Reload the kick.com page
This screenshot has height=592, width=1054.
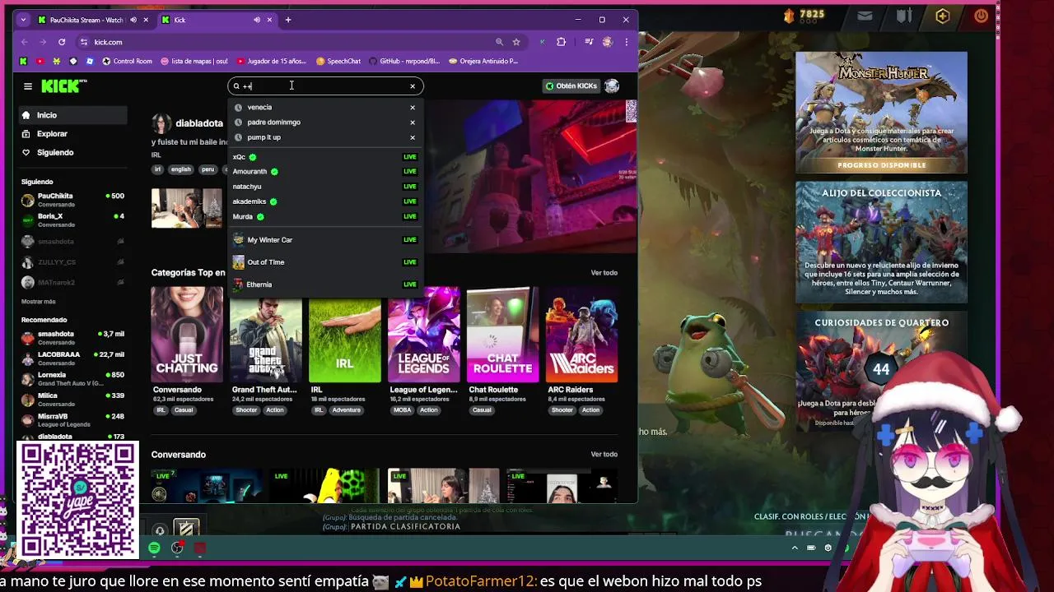pos(62,42)
